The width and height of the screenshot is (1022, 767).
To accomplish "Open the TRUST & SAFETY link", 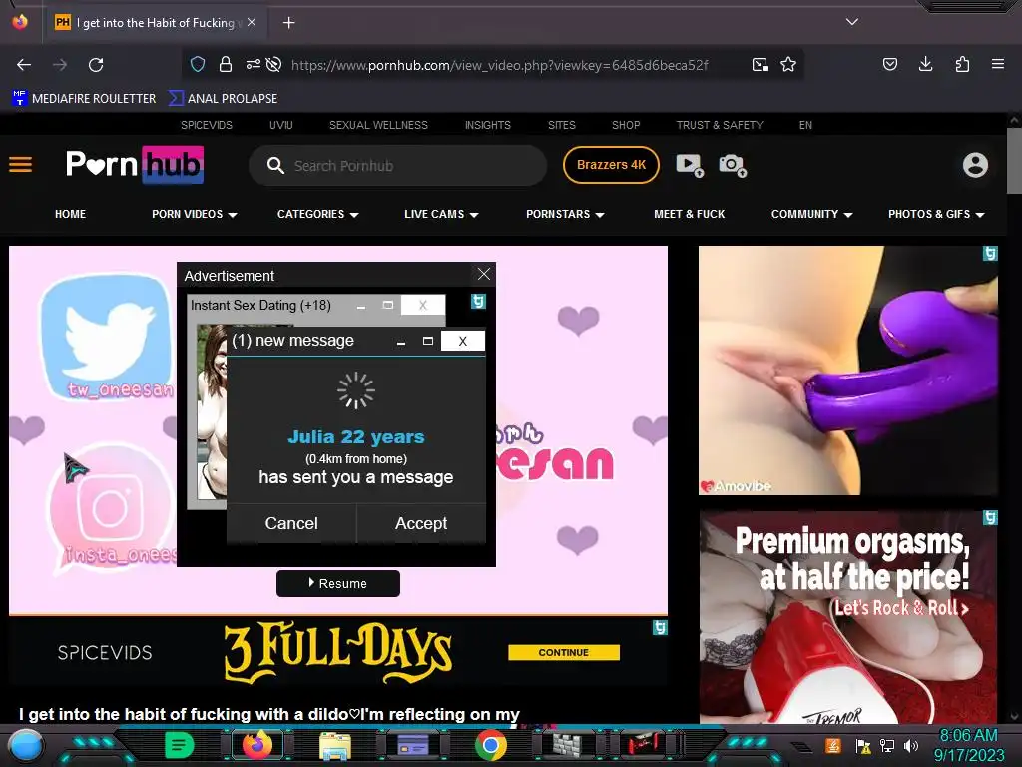I will 720,125.
